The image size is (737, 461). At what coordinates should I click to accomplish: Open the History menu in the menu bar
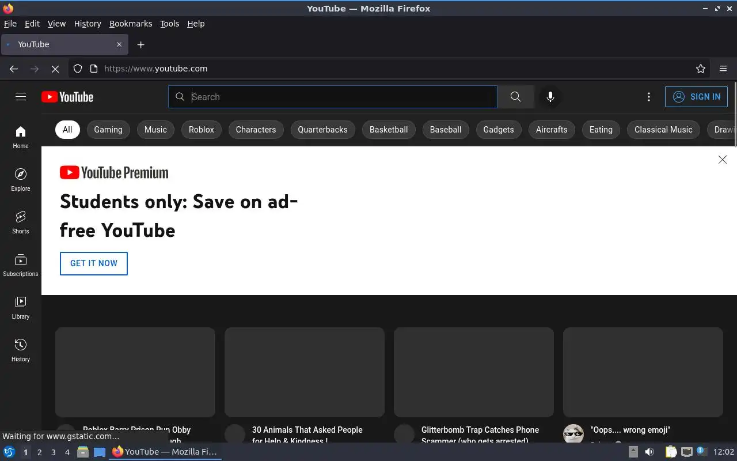(x=88, y=24)
